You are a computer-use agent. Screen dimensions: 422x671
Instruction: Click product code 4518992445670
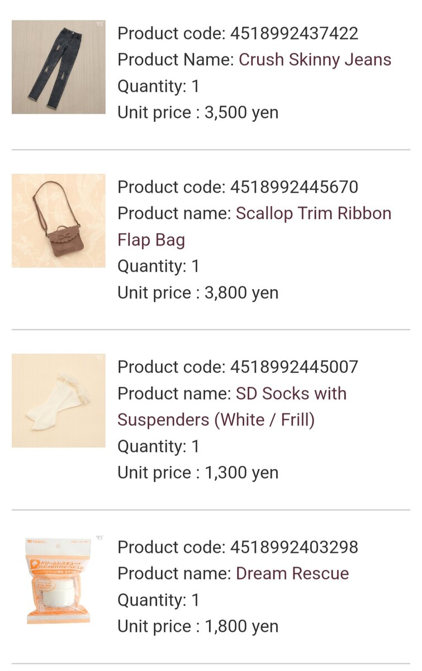pyautogui.click(x=294, y=187)
